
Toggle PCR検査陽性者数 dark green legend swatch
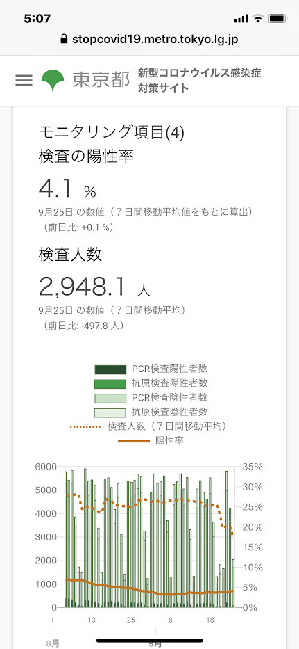click(x=110, y=369)
